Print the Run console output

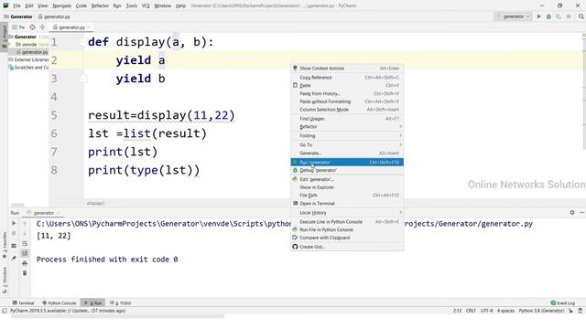point(25,263)
